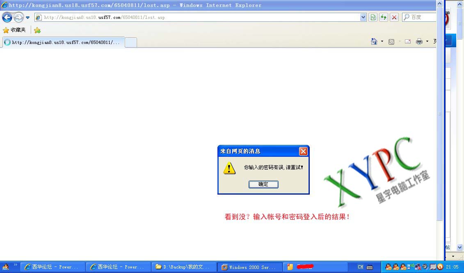Click the 百度 search box
Viewport: 464px width, 273px height.
pos(419,17)
